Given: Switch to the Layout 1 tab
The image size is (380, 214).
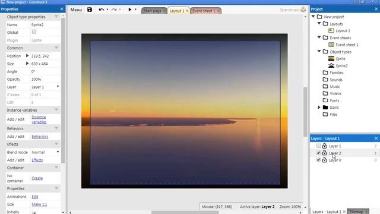Looking at the screenshot, I should [177, 11].
